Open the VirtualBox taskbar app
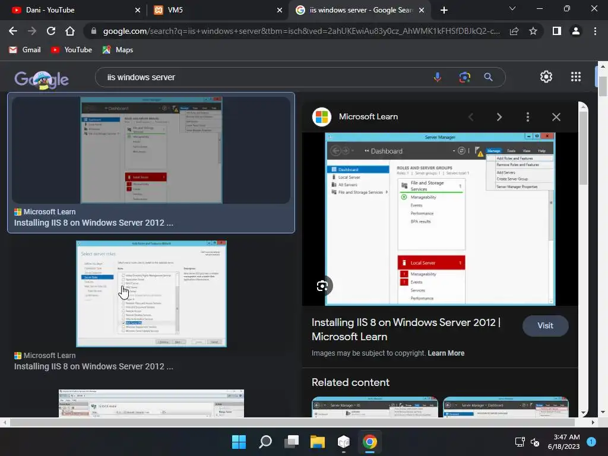Image resolution: width=608 pixels, height=456 pixels. (x=344, y=442)
